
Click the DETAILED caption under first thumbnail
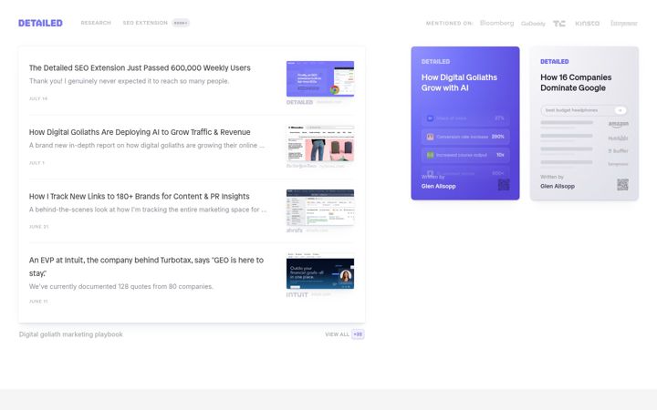pos(299,102)
